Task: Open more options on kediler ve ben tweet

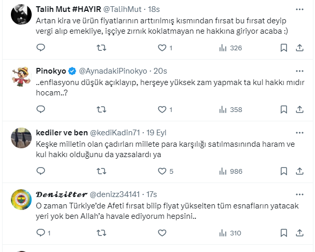Action: point(299,132)
